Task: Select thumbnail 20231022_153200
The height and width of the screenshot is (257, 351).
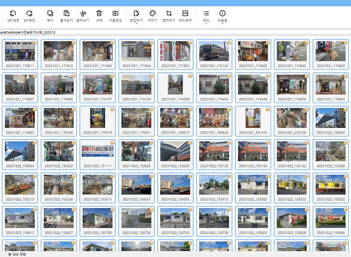Action: [x=331, y=154]
